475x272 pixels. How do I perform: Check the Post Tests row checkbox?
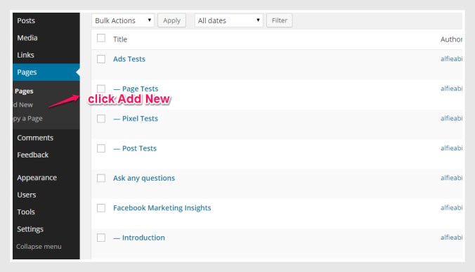coord(101,148)
